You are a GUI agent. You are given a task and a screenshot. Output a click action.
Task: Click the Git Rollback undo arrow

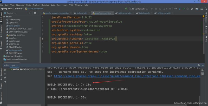192,9
